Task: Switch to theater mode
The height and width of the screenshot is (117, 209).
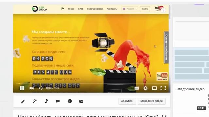Action: pyautogui.click(x=154, y=88)
